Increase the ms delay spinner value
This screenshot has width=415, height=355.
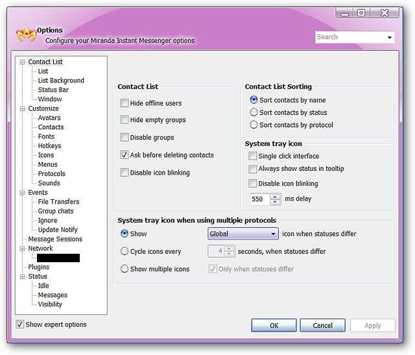coord(275,197)
